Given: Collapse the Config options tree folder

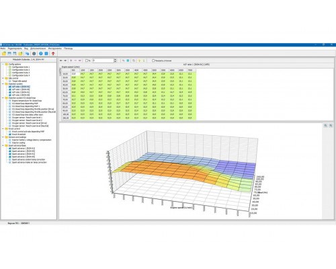Looking at the screenshot, I should point(3,65).
